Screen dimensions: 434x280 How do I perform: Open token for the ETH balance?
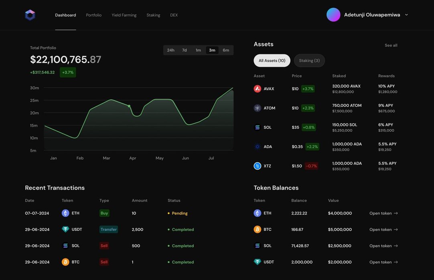(383, 213)
